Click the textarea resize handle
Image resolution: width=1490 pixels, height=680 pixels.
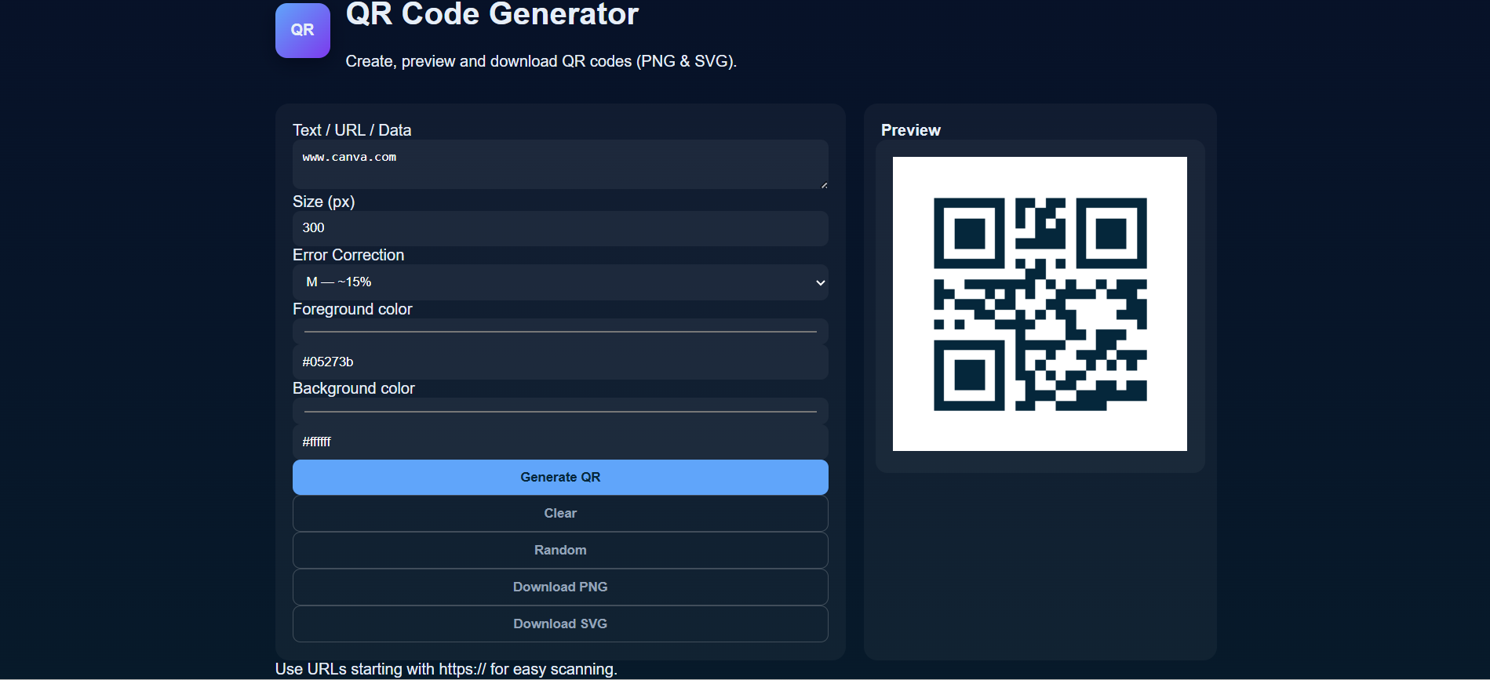point(824,185)
